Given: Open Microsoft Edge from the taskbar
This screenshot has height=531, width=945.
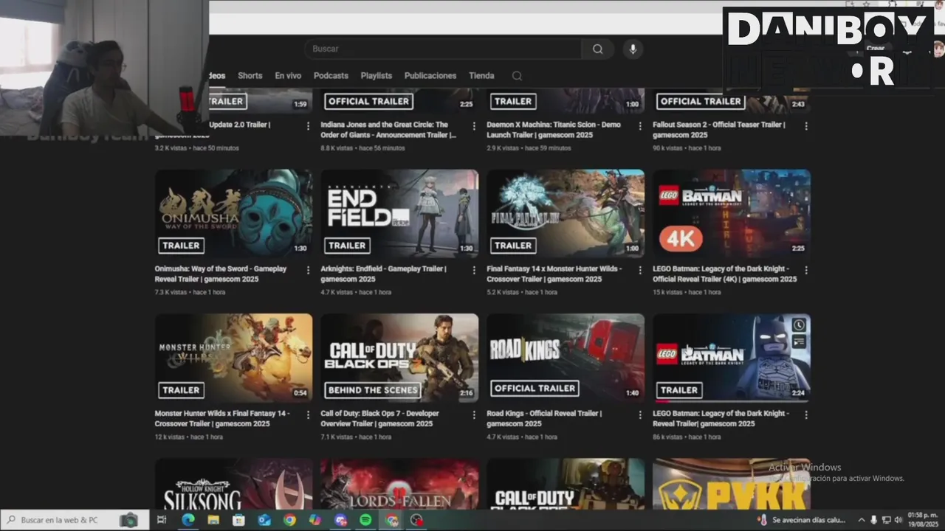Looking at the screenshot, I should 188,520.
